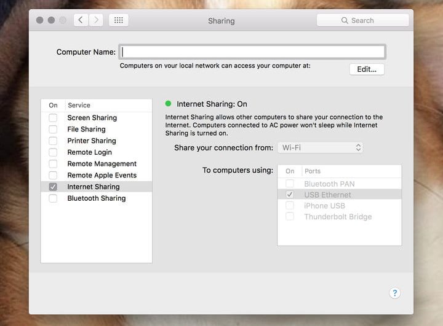
Task: Click in the Search field
Action: (369, 20)
